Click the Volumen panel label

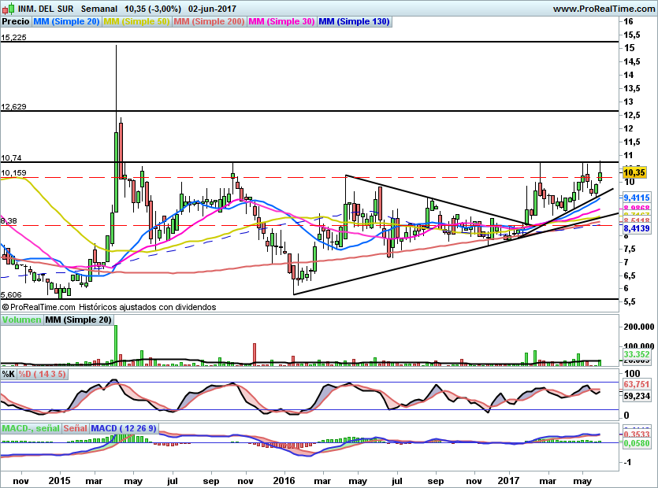click(20, 320)
